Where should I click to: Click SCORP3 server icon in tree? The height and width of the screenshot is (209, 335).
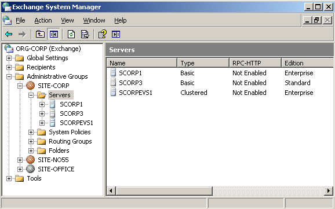tap(52, 113)
